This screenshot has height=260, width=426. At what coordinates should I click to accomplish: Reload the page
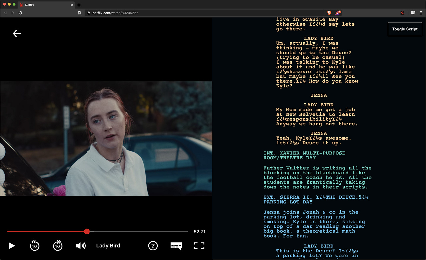(20, 13)
